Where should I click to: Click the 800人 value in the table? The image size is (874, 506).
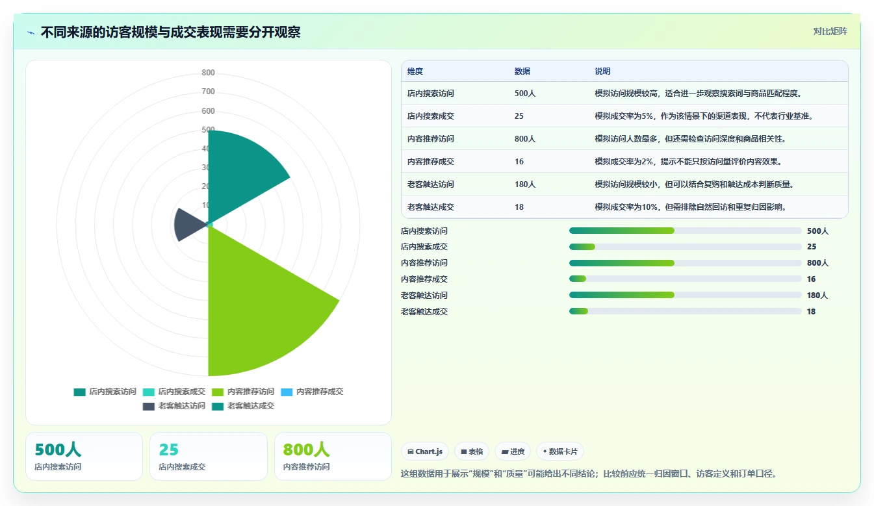coord(525,138)
